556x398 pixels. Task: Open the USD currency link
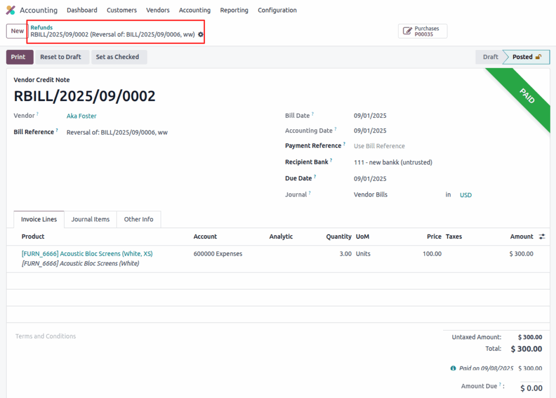tap(465, 195)
